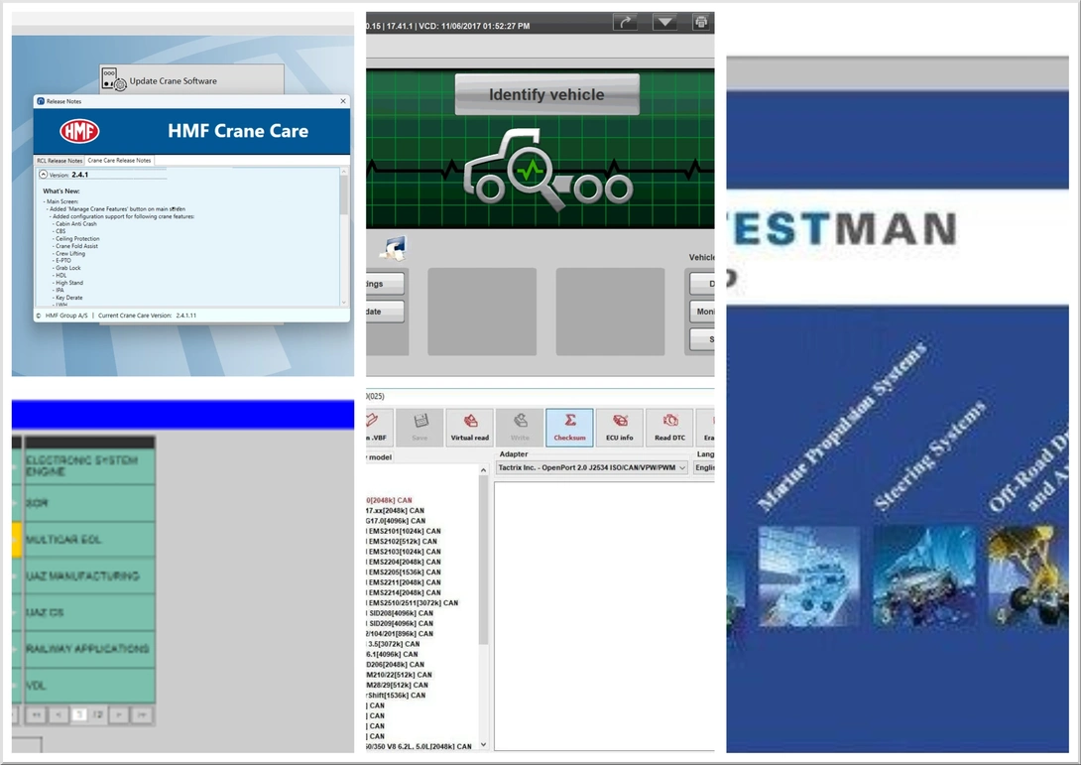The width and height of the screenshot is (1081, 765).
Task: Select the V8 6.2L, 5.0L[2048k] CAN entry
Action: (x=420, y=746)
